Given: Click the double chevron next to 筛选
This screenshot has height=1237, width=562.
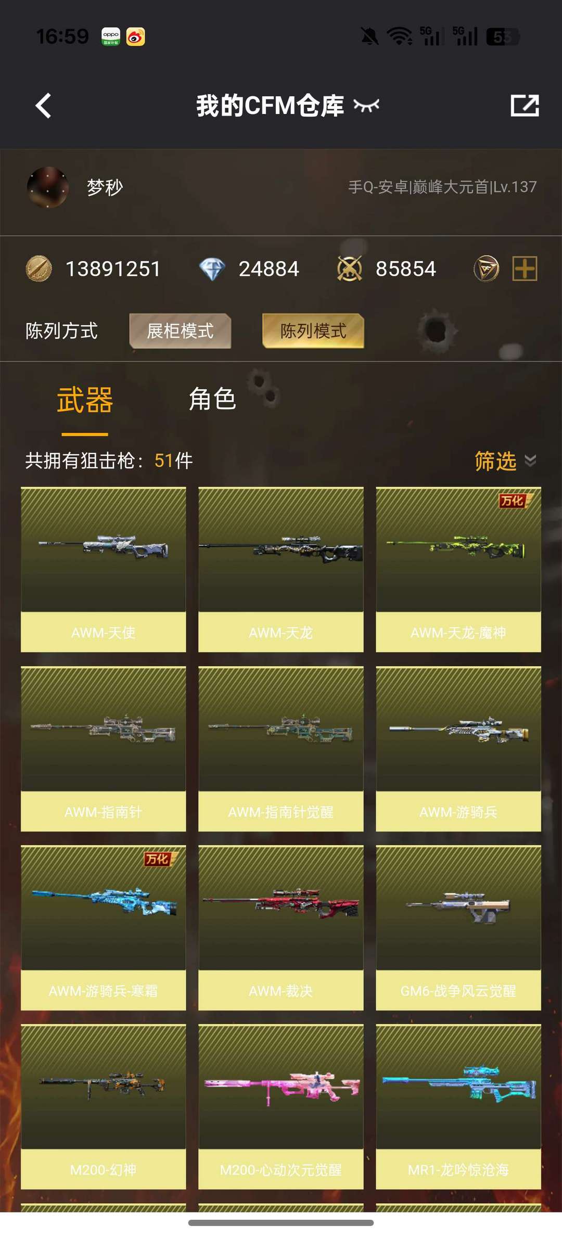Looking at the screenshot, I should (530, 461).
